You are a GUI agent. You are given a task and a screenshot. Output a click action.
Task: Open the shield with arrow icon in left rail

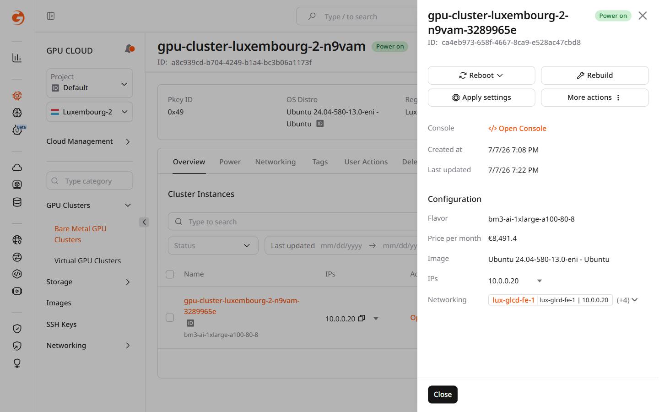point(17,346)
